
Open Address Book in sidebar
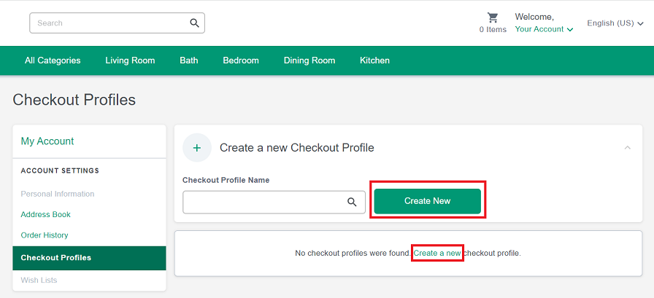tap(46, 214)
